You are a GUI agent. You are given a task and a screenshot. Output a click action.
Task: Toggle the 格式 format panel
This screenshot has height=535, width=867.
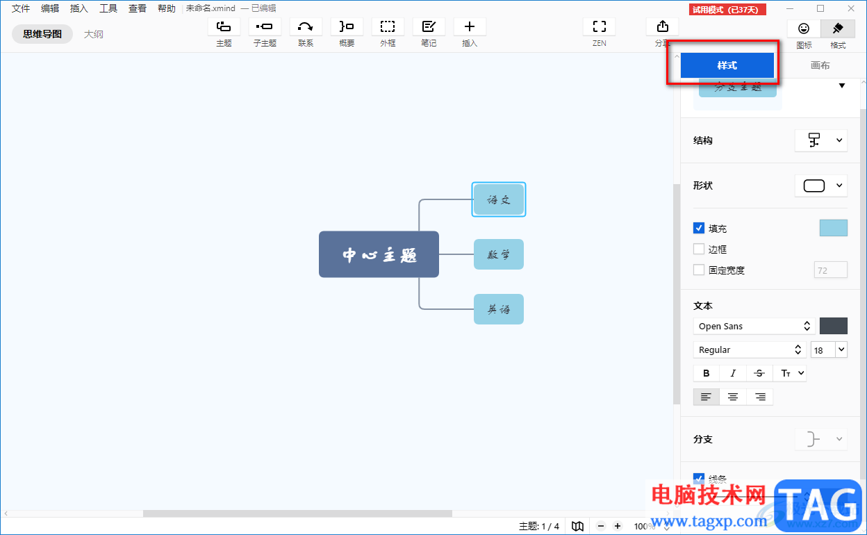[838, 28]
